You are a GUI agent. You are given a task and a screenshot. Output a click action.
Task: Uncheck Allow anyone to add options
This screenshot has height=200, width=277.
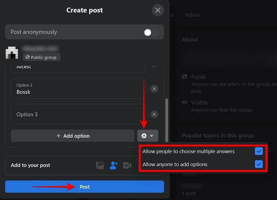point(259,164)
